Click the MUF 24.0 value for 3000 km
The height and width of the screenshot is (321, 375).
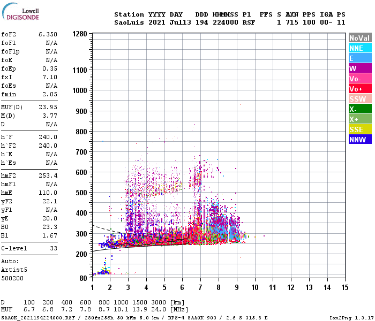click(x=159, y=310)
